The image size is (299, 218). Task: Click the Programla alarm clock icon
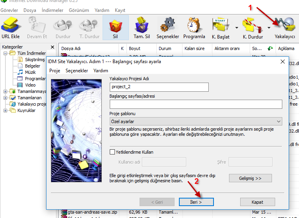194,25
